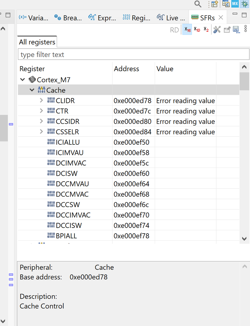
Task: Click the search magnifier icon
Action: [x=198, y=4]
